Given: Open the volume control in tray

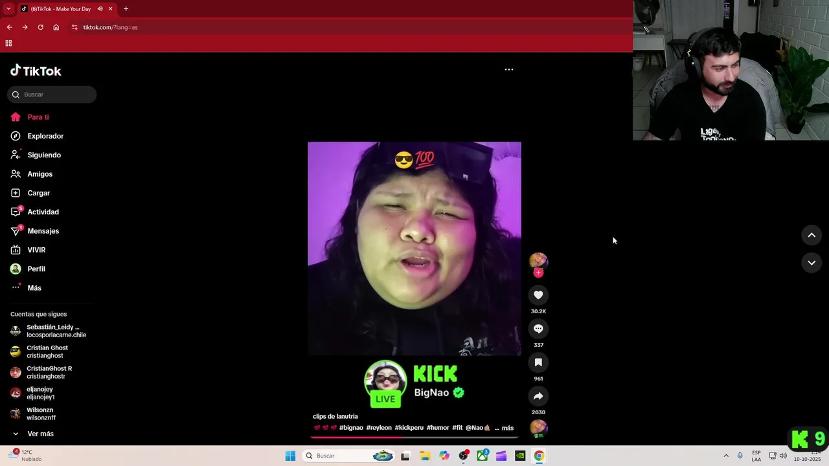Looking at the screenshot, I should (x=783, y=456).
